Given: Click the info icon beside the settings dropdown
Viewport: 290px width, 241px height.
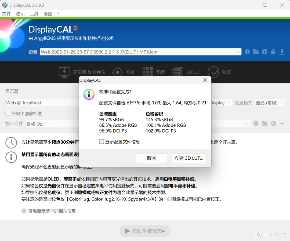Looking at the screenshot, I should click(x=247, y=52).
